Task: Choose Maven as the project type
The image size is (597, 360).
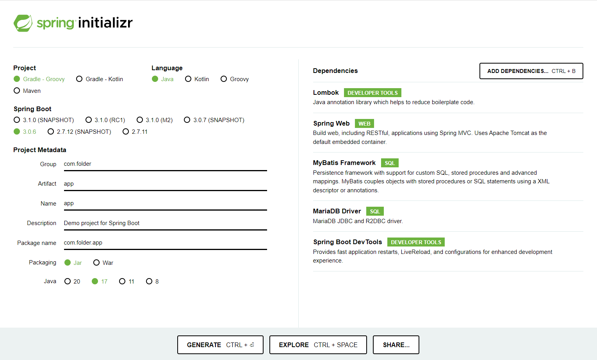Action: [x=27, y=90]
